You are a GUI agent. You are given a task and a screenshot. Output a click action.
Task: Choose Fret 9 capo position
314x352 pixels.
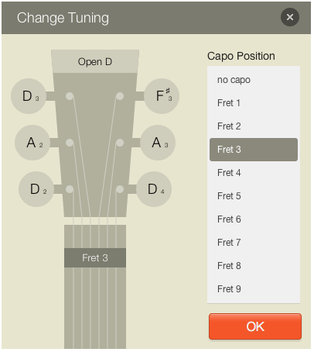[254, 289]
